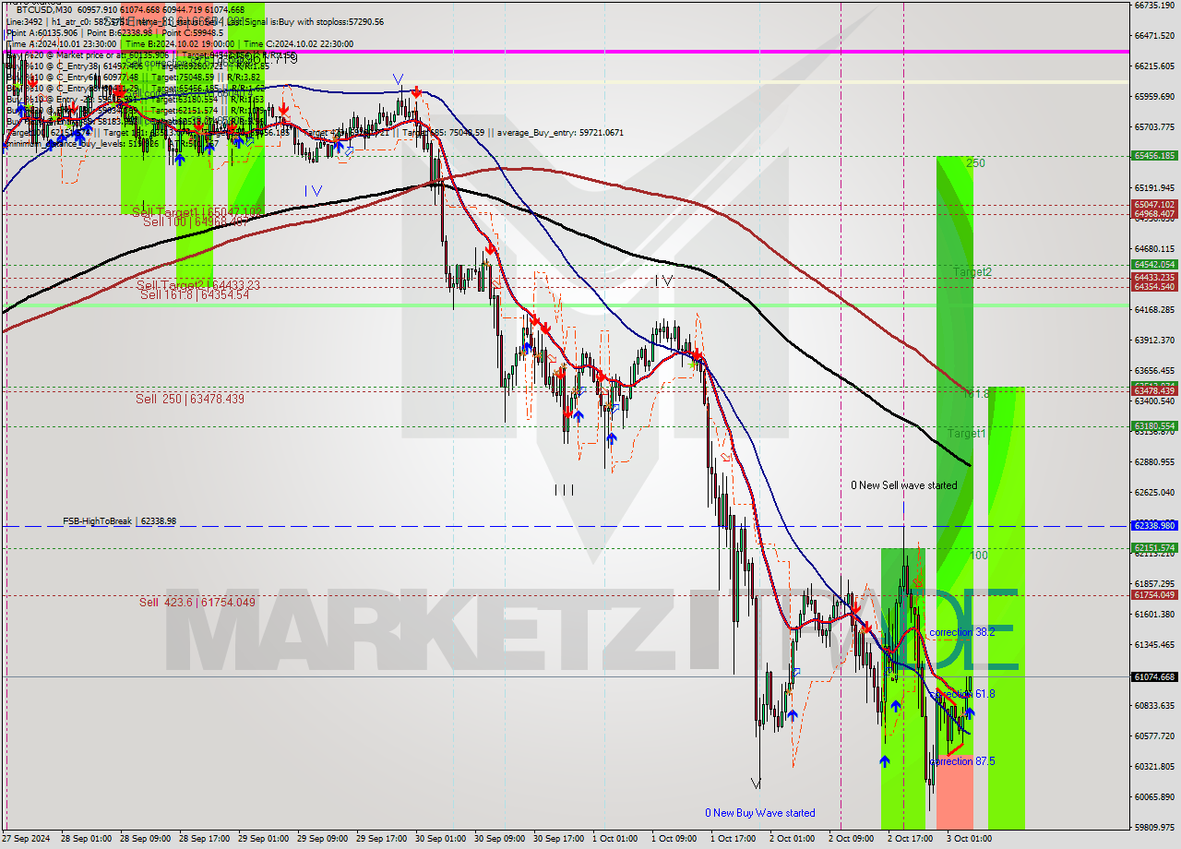Image resolution: width=1181 pixels, height=849 pixels.
Task: Click the '1 Oct 01:00' time label
Action: click(614, 839)
